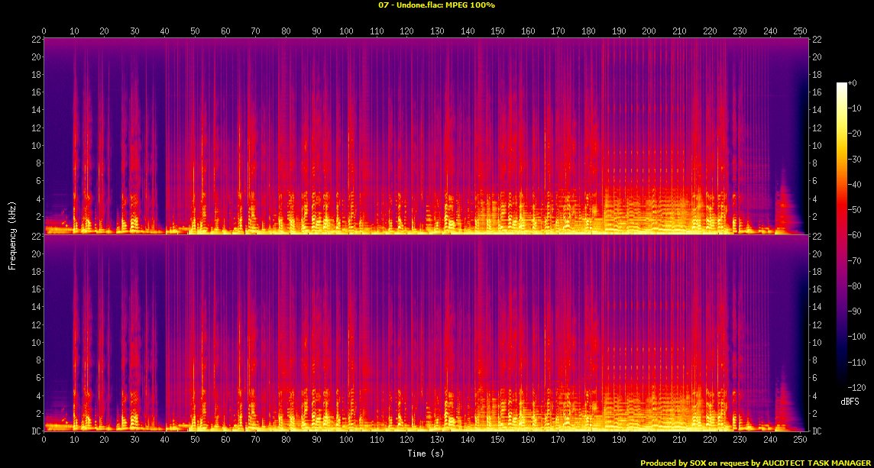The image size is (874, 468).
Task: Click the -120 value on the dBFS scale
Action: [x=860, y=388]
